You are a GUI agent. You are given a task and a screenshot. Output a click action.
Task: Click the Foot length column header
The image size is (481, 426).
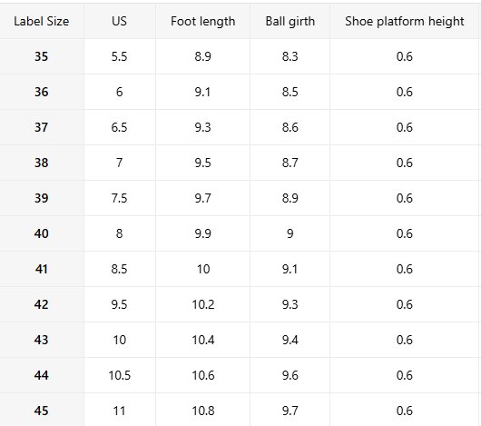(x=202, y=21)
